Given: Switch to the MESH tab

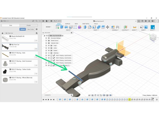Looking at the screenshot, I should [x=76, y=24].
